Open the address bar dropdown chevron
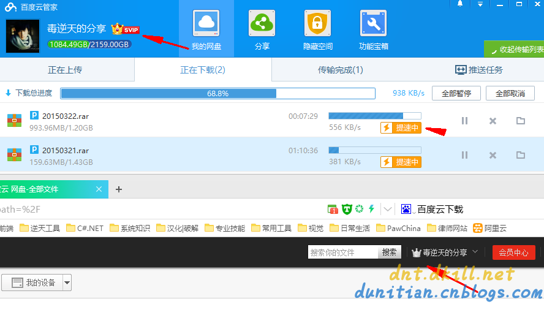Image resolution: width=544 pixels, height=315 pixels. click(x=388, y=209)
